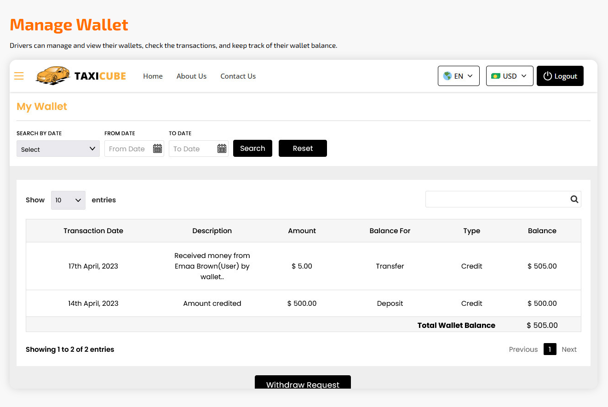Sort by Description column header

click(x=212, y=231)
